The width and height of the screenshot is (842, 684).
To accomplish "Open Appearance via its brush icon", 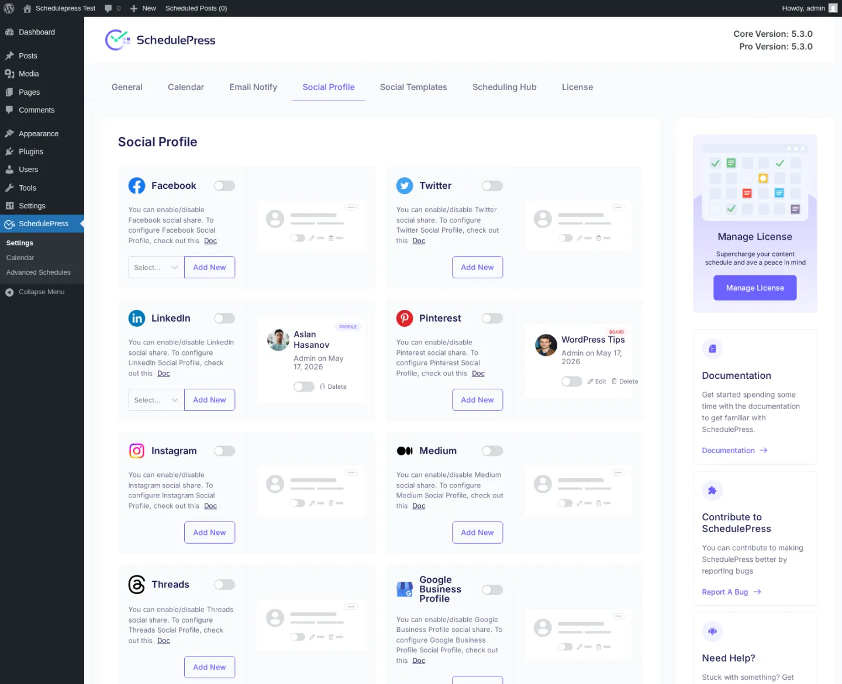I will (x=9, y=134).
